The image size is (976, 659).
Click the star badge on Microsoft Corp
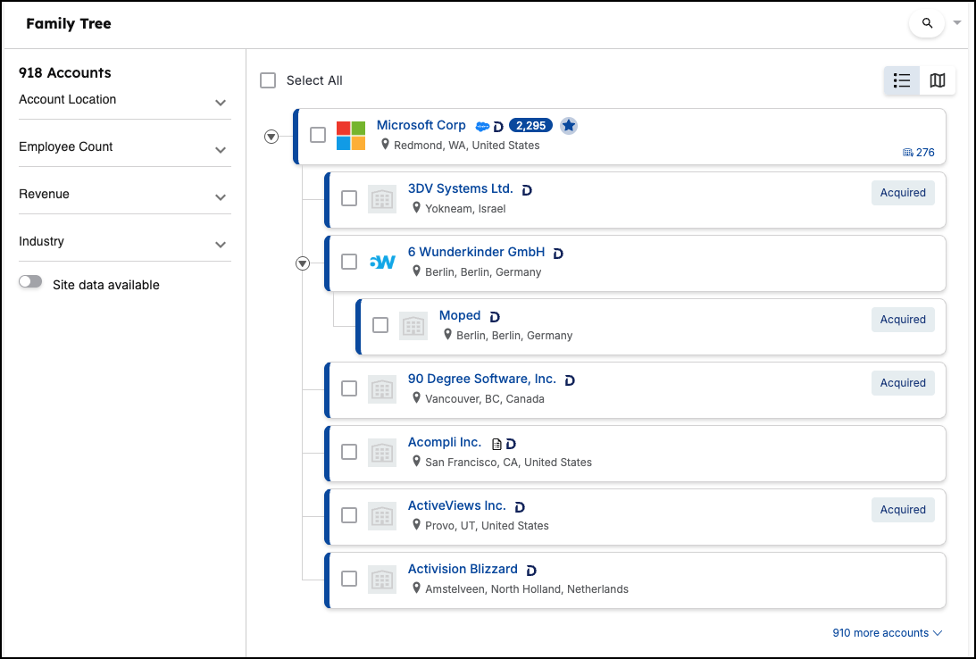pyautogui.click(x=568, y=126)
